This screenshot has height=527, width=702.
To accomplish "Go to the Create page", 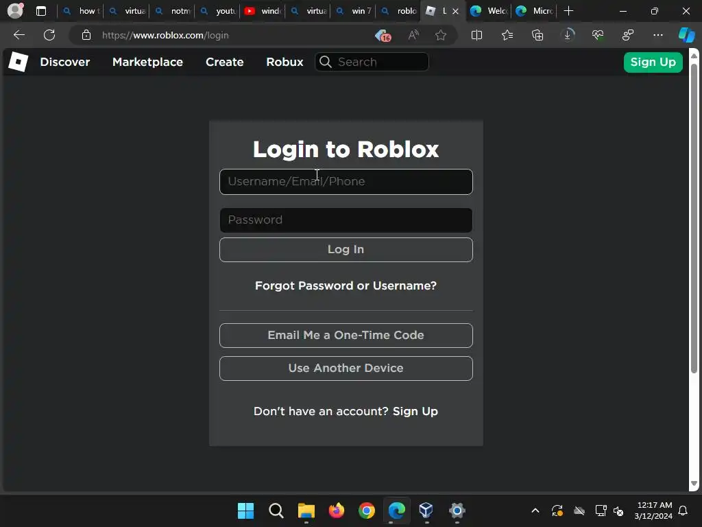I will (x=224, y=62).
